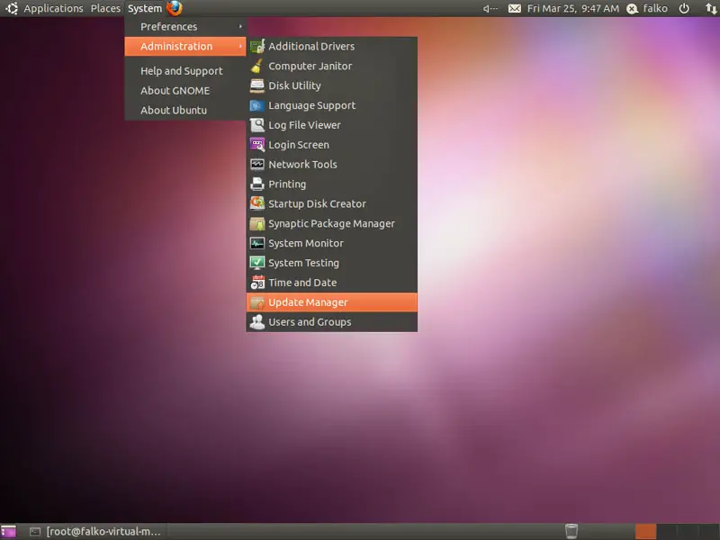Click the Printing printer icon
The height and width of the screenshot is (540, 720).
(257, 184)
